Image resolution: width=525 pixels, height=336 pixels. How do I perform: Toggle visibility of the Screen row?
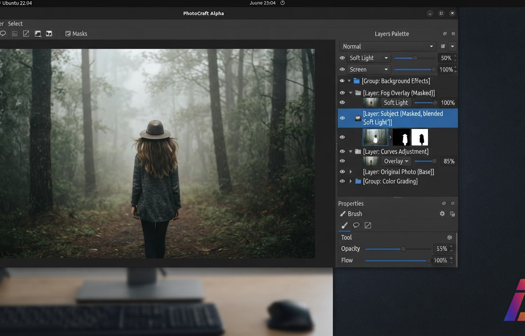[x=343, y=70]
